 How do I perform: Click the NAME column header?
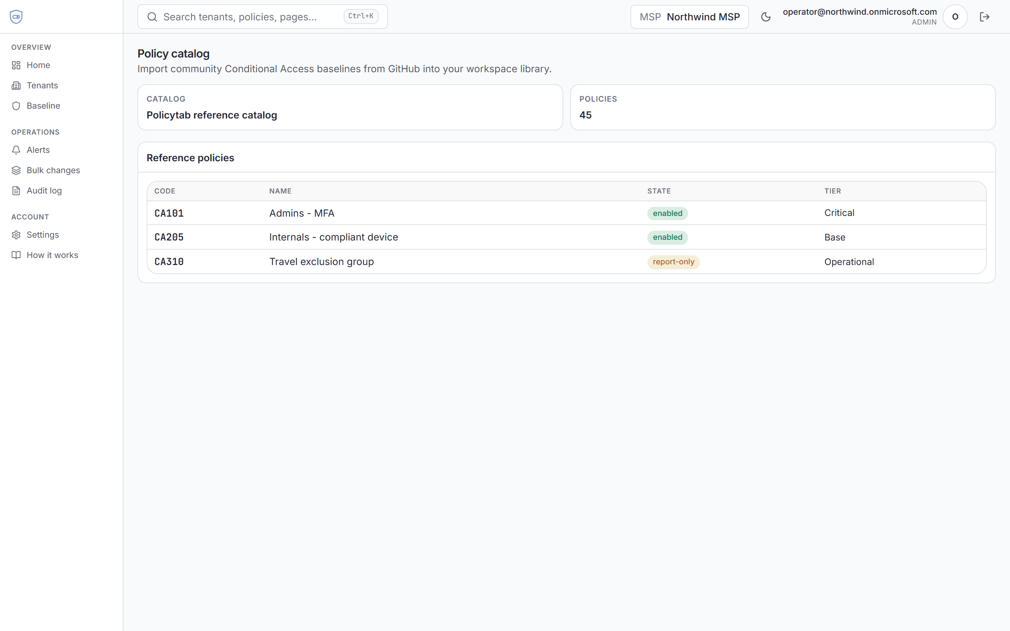tap(281, 191)
